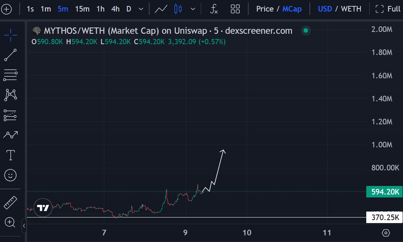
Task: Select the ruler measure tool
Action: point(10,203)
